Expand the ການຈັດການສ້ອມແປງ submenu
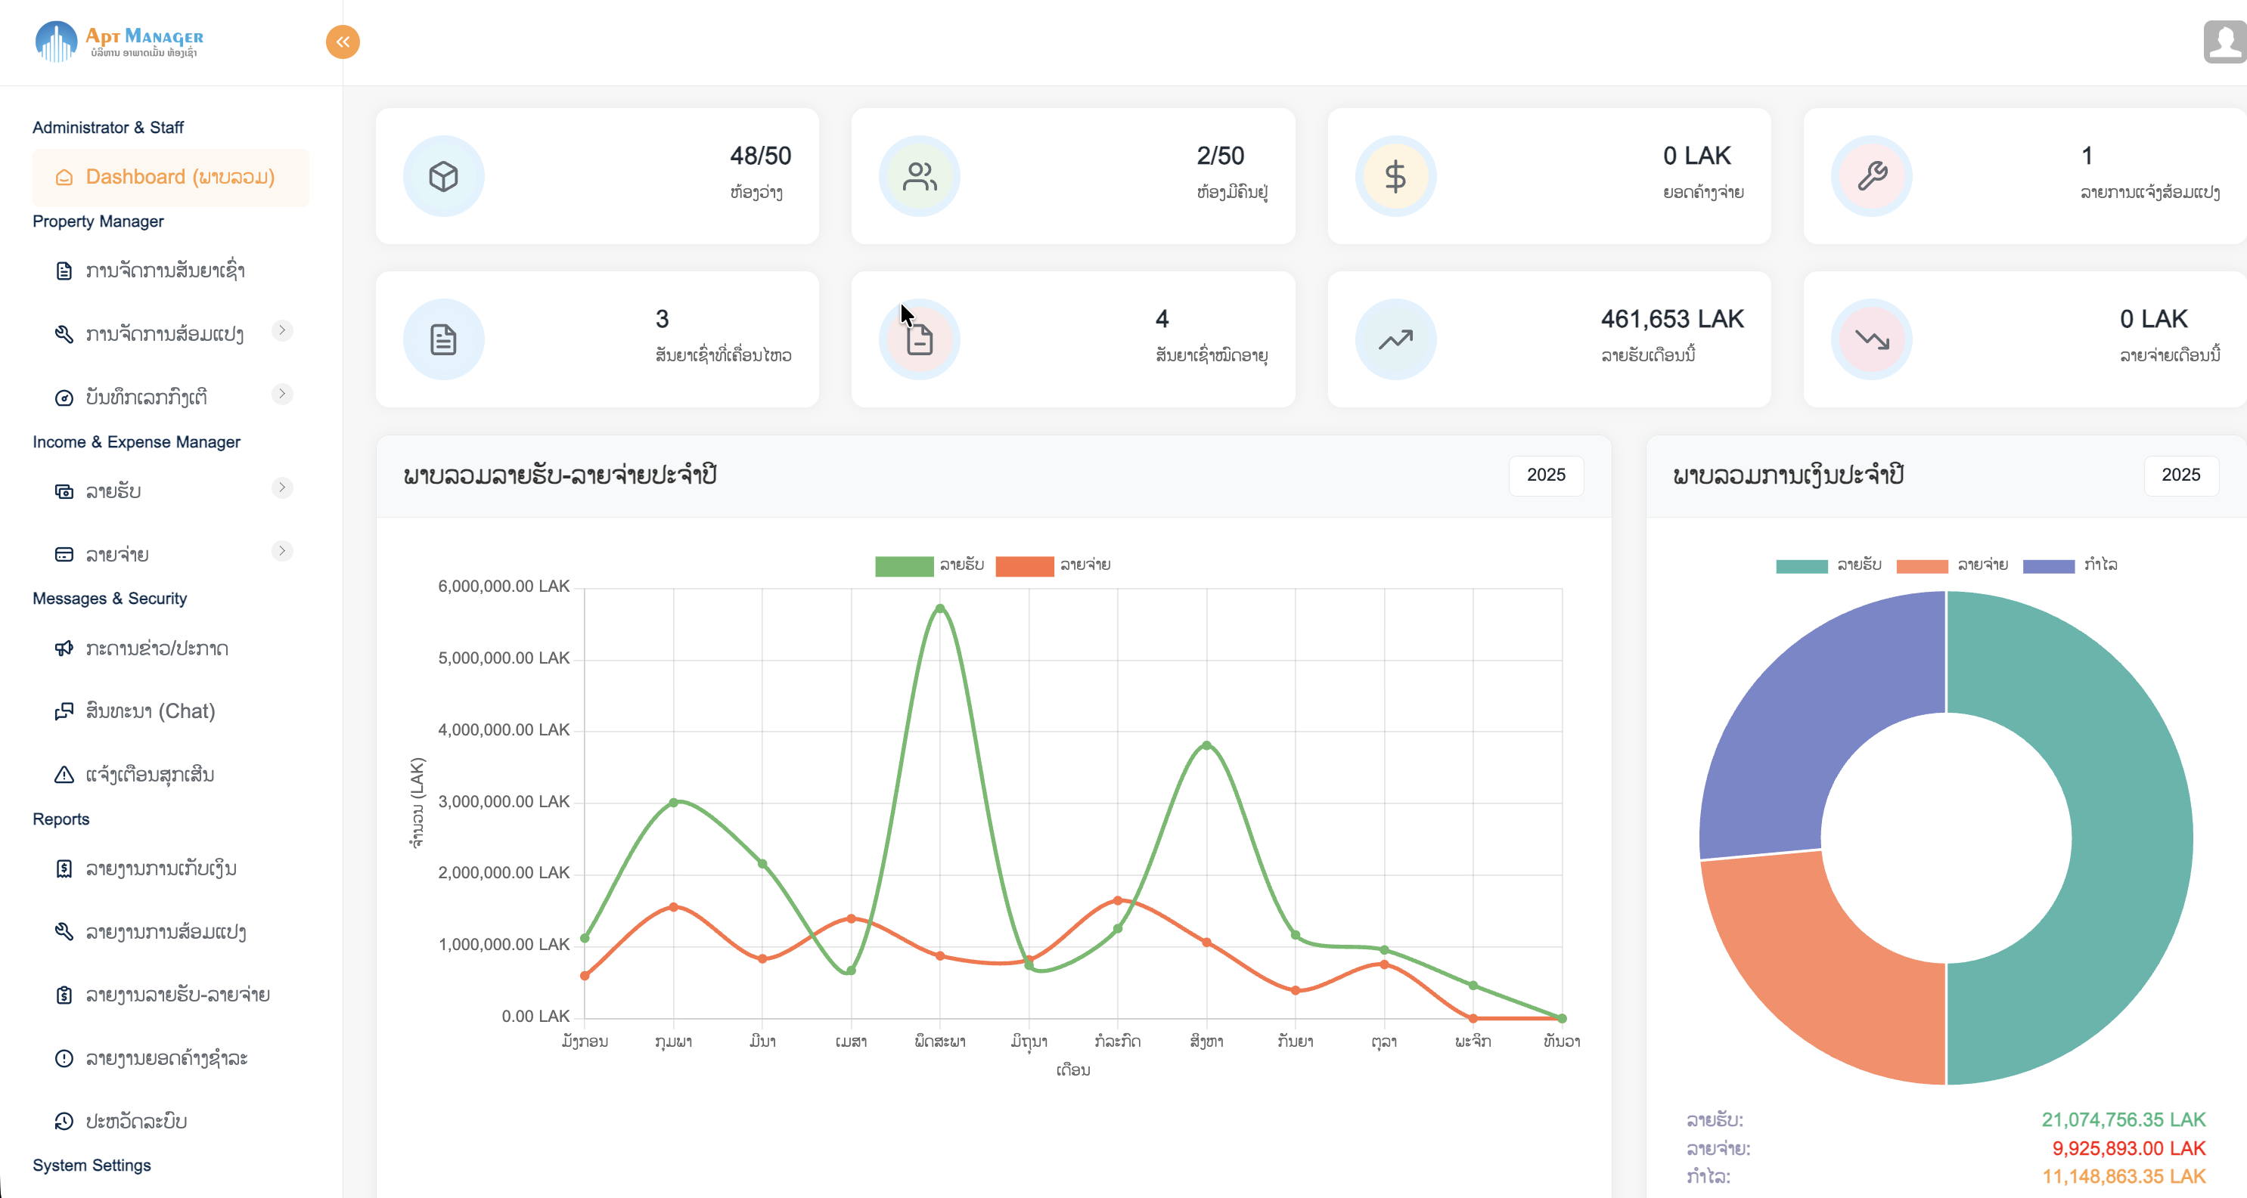 pos(281,330)
